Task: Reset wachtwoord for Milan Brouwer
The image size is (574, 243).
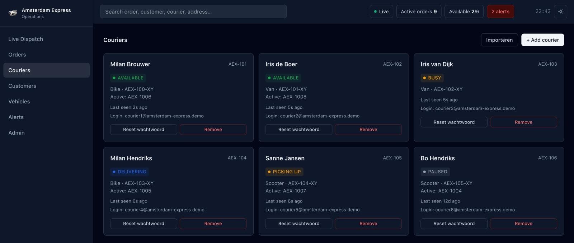Action: pyautogui.click(x=143, y=130)
